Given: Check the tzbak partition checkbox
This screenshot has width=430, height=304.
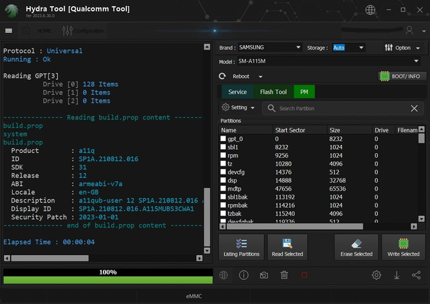Looking at the screenshot, I should [x=223, y=213].
